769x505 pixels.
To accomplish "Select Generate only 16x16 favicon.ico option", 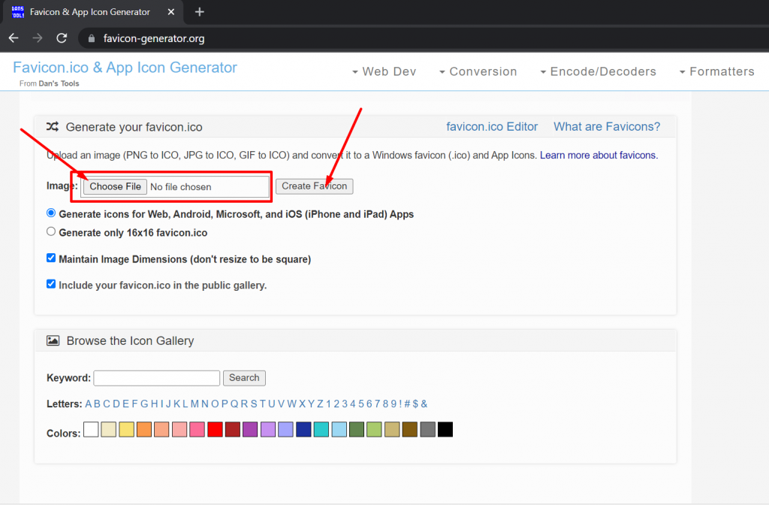I will (x=51, y=232).
